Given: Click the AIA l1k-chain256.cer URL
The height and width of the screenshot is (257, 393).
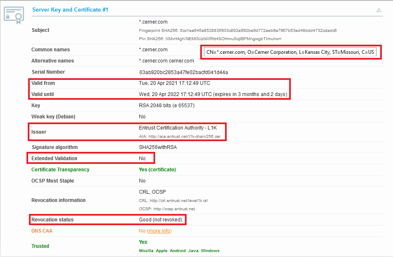Looking at the screenshot, I should point(185,137).
